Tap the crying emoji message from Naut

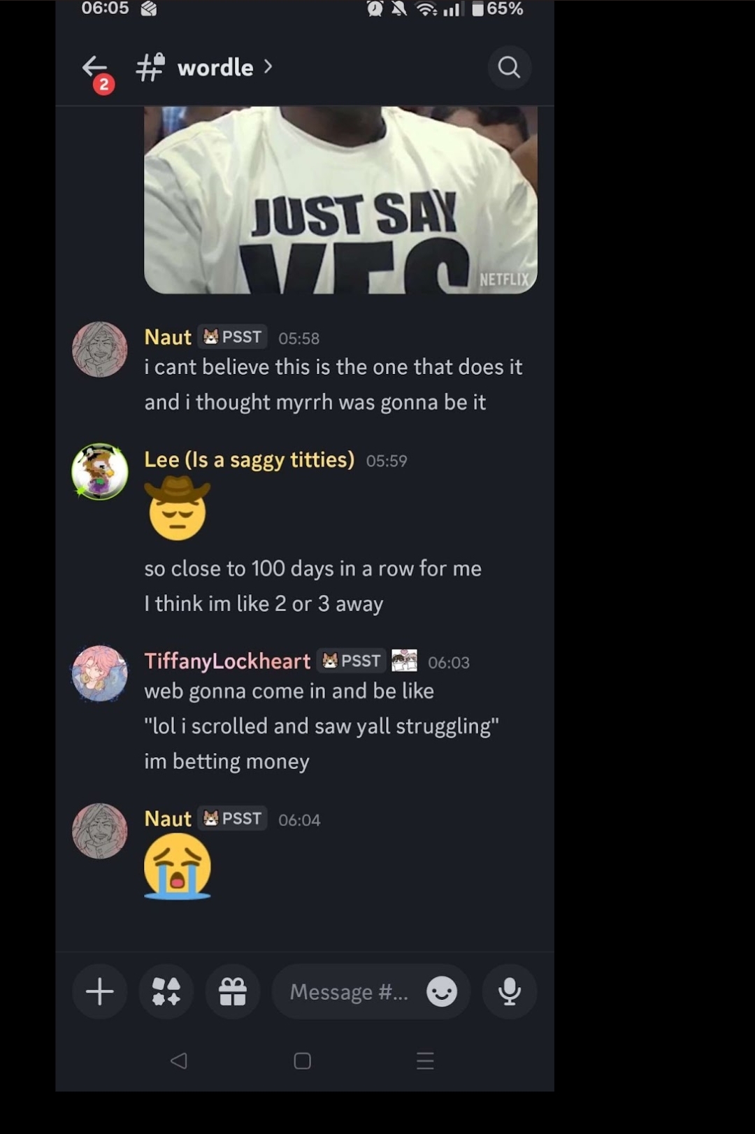point(178,866)
